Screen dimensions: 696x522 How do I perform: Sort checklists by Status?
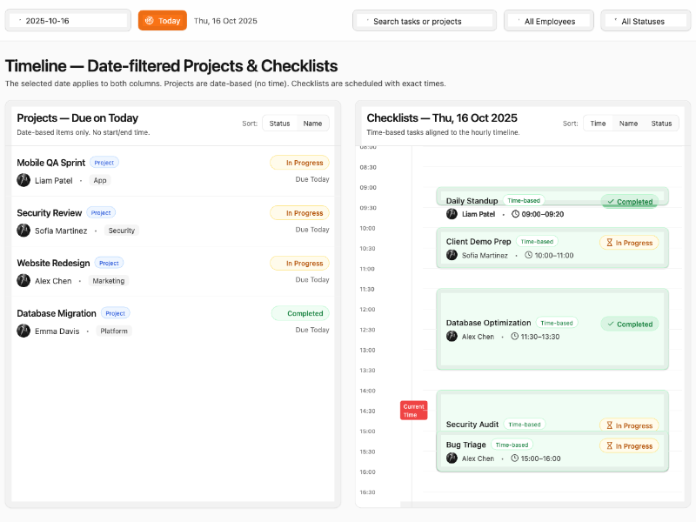[661, 124]
